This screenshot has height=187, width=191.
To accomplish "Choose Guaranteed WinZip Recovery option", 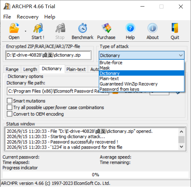I will coord(141,84).
